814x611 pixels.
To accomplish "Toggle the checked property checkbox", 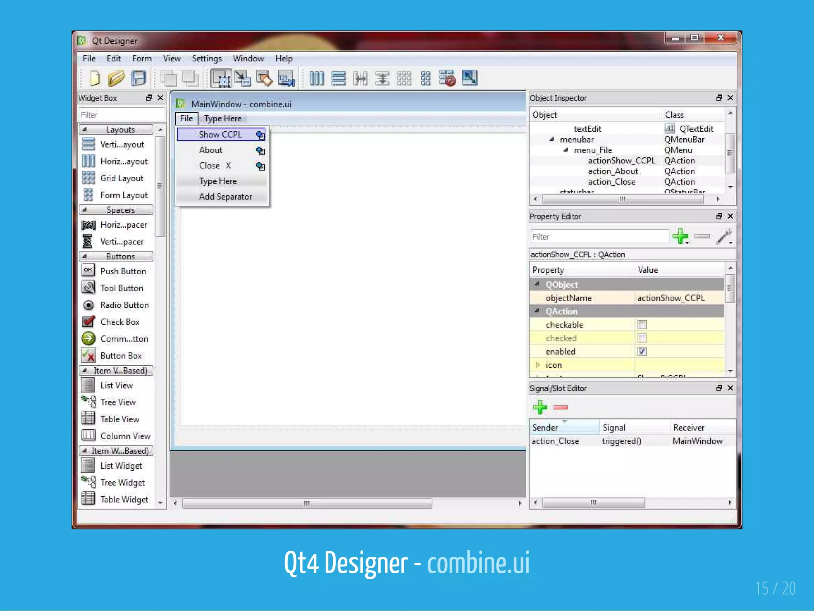I will [642, 338].
